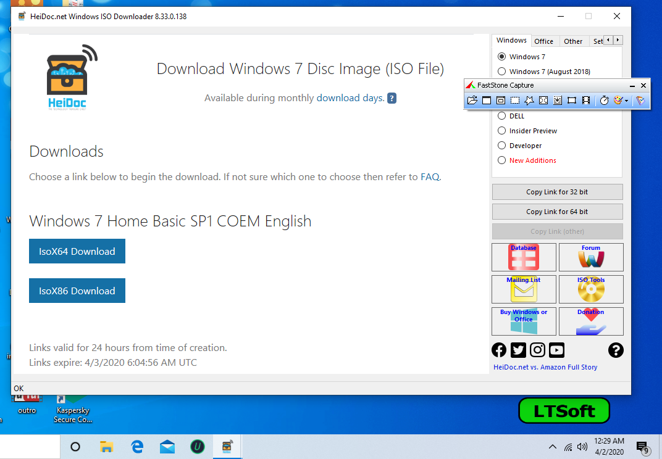Launch Microsoft Edge from taskbar

pos(137,447)
